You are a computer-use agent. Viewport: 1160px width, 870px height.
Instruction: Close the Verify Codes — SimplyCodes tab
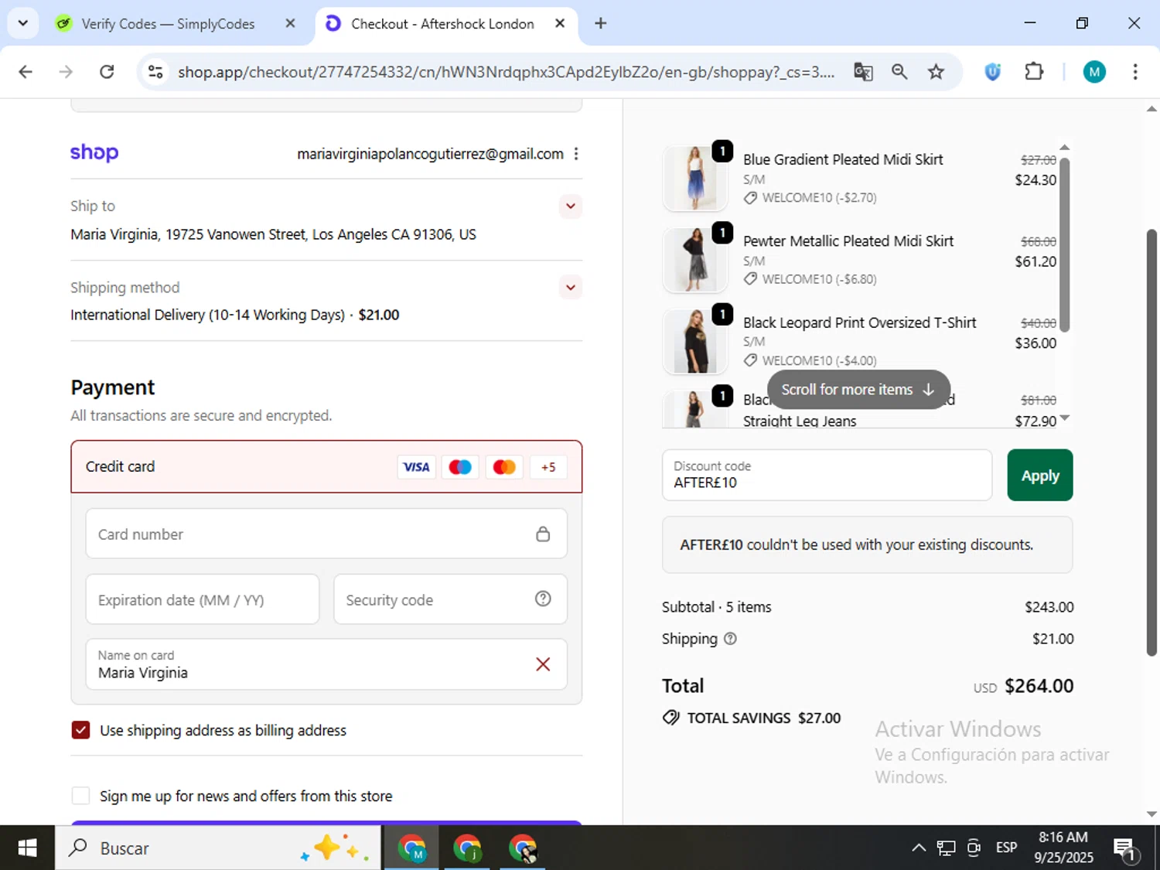290,23
